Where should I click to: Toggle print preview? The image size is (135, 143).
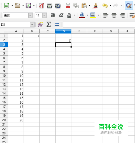58,6
